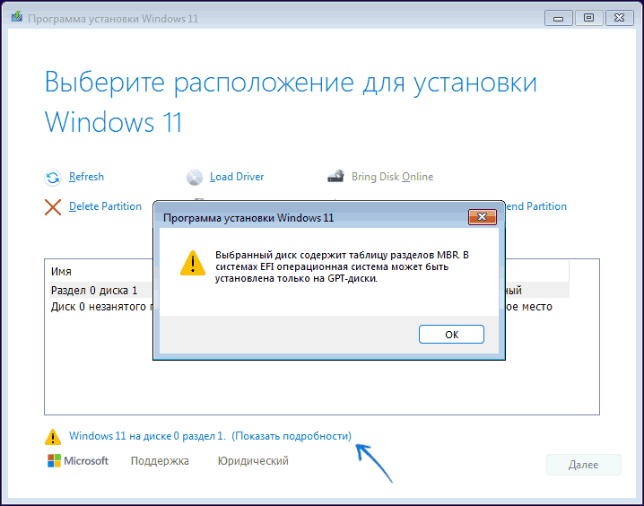Image resolution: width=644 pixels, height=506 pixels.
Task: Click the Refresh circular arrows icon
Action: pyautogui.click(x=53, y=178)
